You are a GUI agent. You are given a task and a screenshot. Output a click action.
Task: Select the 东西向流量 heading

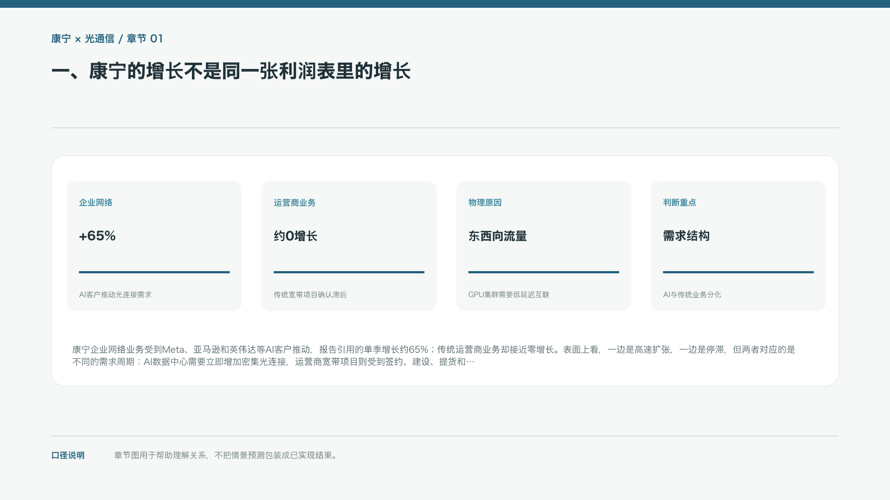tap(498, 236)
